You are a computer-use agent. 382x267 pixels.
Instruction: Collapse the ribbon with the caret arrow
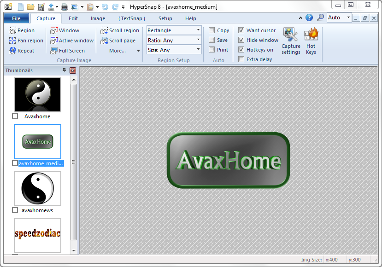300,18
